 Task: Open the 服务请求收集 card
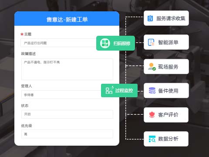(166, 18)
